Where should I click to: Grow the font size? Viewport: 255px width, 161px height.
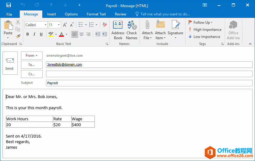click(x=65, y=25)
